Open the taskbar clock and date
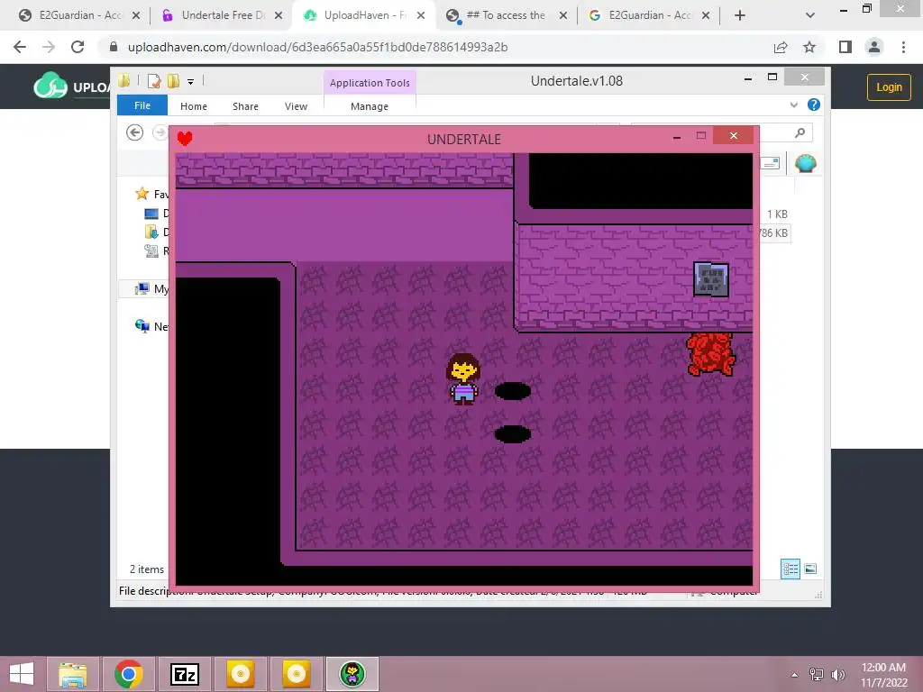Viewport: 923px width, 692px height. (883, 675)
